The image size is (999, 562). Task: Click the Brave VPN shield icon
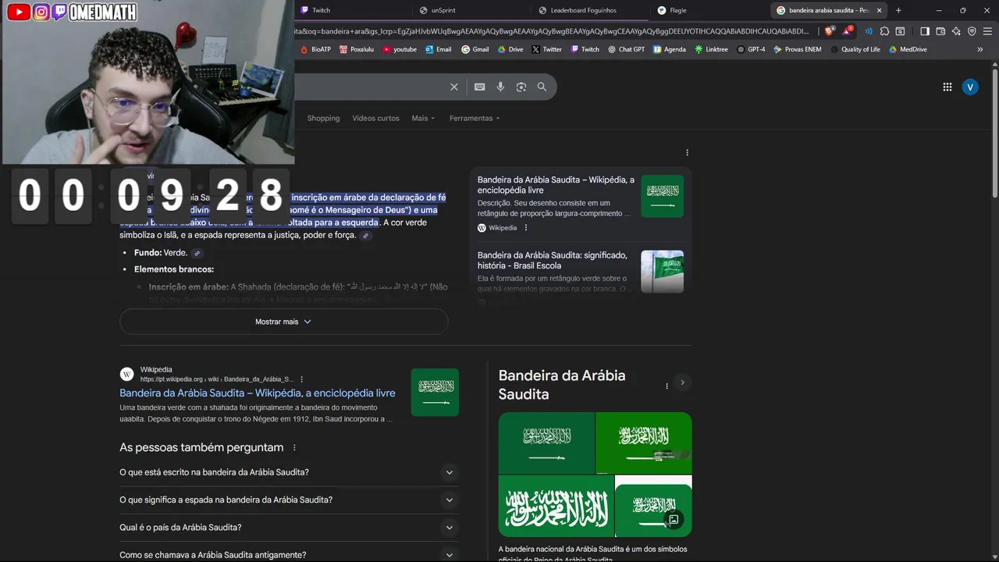(972, 31)
